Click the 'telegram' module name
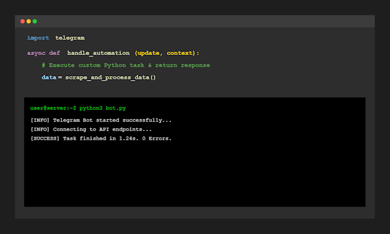Viewport: 390px width, 234px height. click(x=70, y=38)
